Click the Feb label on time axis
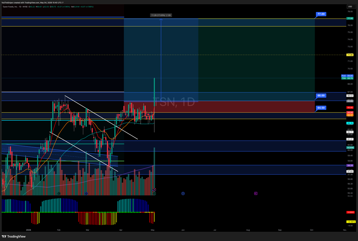The height and width of the screenshot is (241, 358). pos(59,230)
